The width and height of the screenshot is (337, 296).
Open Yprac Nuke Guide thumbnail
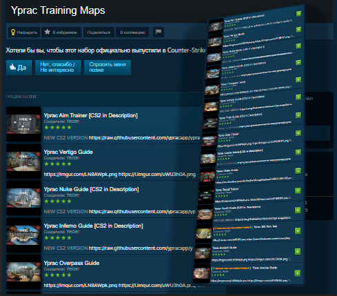tap(23, 198)
